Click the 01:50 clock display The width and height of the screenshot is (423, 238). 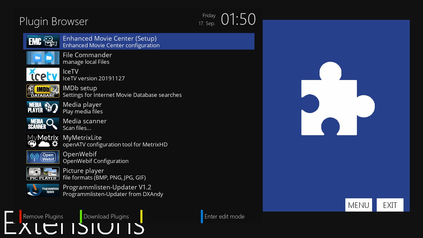[x=238, y=19]
